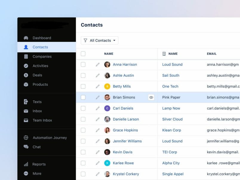Sort by the EMAIL column header

click(212, 54)
